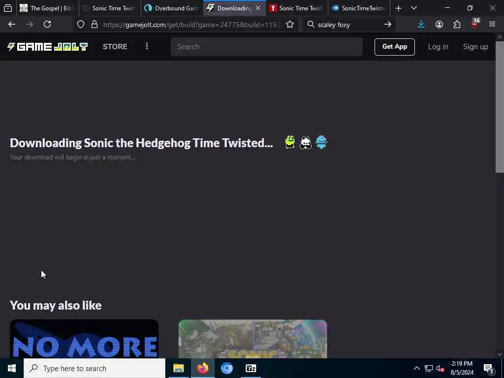Open Firefox hamburger application menu
The height and width of the screenshot is (378, 504).
pyautogui.click(x=492, y=25)
